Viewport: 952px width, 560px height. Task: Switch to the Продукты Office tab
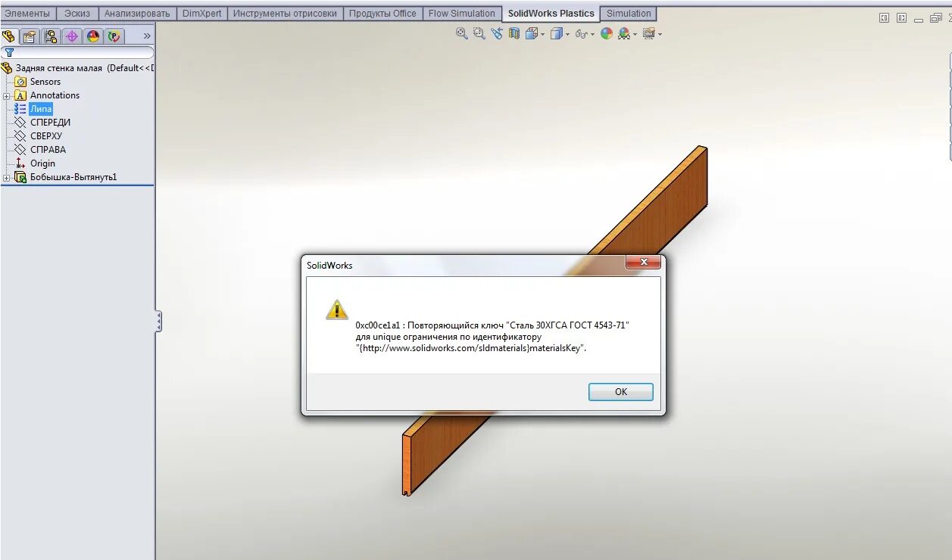pyautogui.click(x=382, y=14)
